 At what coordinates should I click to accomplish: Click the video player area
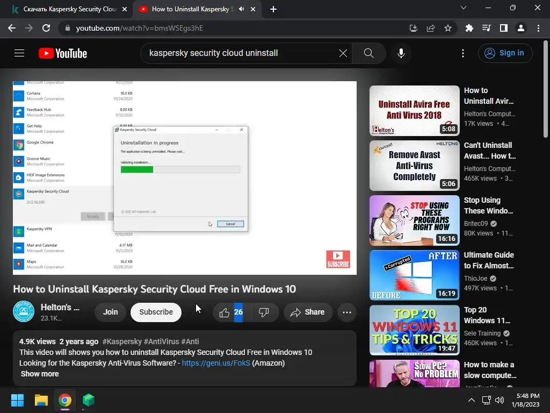coord(185,177)
